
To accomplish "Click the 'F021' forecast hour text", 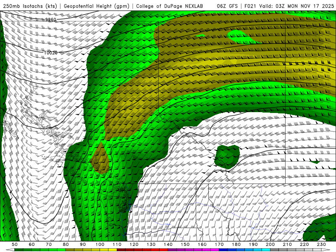I will tap(250, 6).
